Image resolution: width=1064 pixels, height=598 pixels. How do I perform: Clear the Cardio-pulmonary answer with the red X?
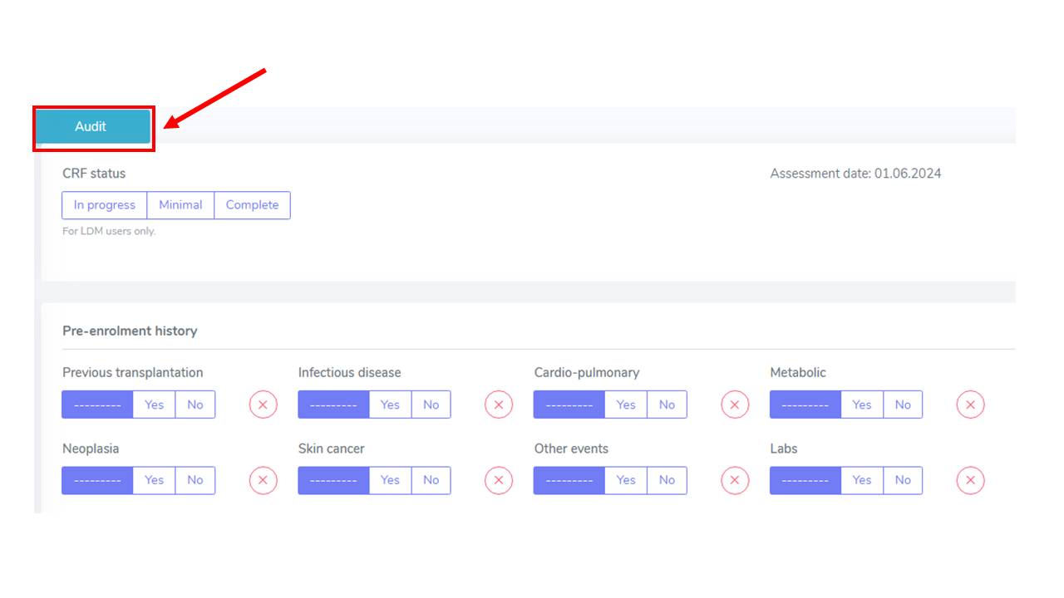tap(735, 404)
